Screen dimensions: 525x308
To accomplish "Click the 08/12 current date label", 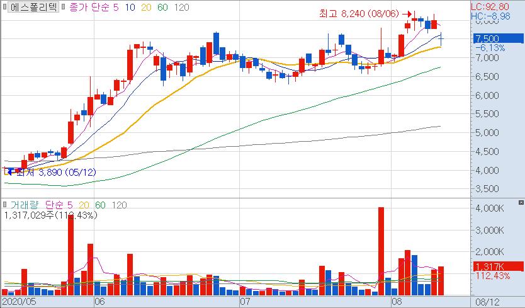I will click(x=487, y=302).
